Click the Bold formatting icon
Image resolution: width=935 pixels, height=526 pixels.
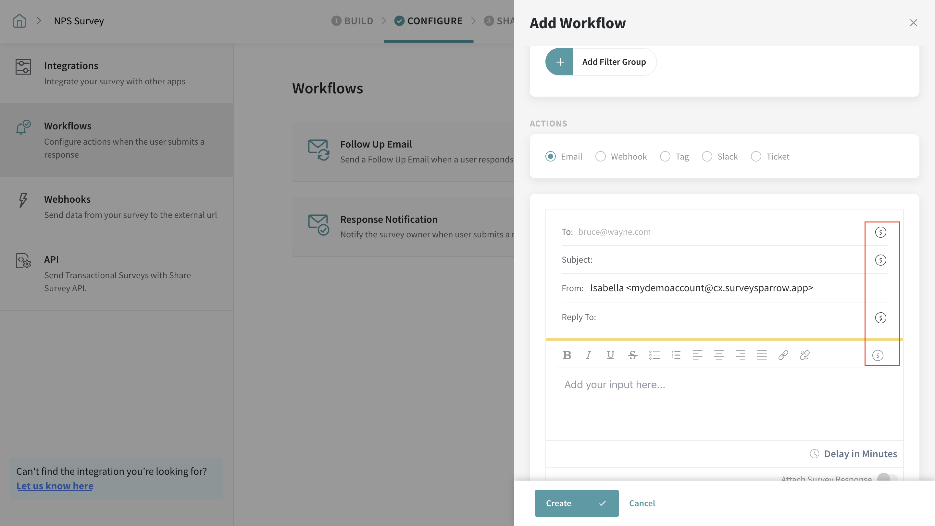567,355
